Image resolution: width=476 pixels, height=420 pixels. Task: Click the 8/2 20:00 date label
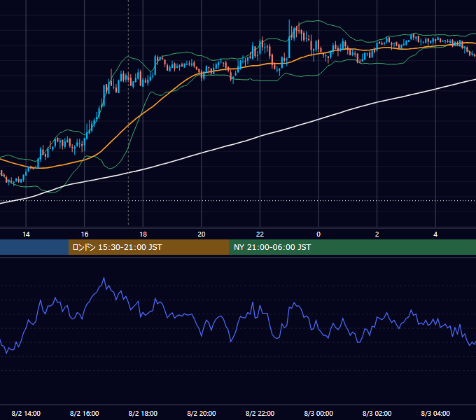202,413
